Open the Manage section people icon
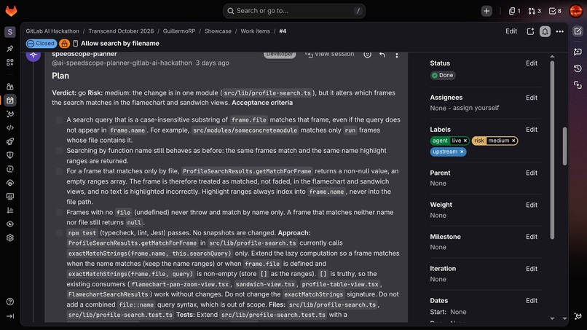This screenshot has width=587, height=330. [10, 87]
